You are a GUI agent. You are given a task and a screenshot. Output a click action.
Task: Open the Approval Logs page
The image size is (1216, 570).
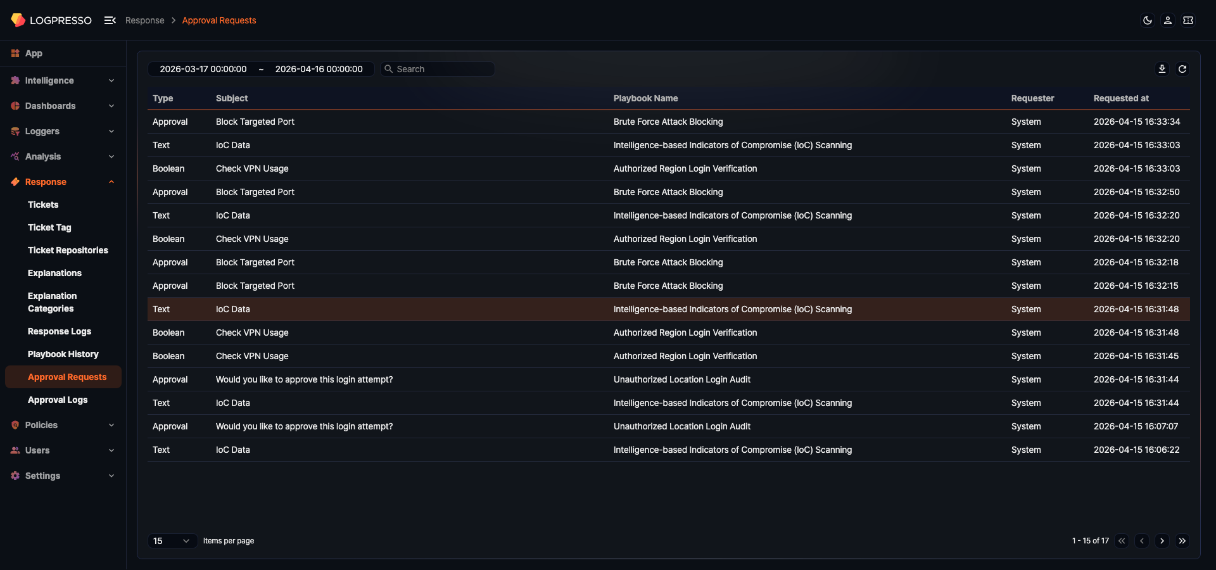tap(58, 400)
